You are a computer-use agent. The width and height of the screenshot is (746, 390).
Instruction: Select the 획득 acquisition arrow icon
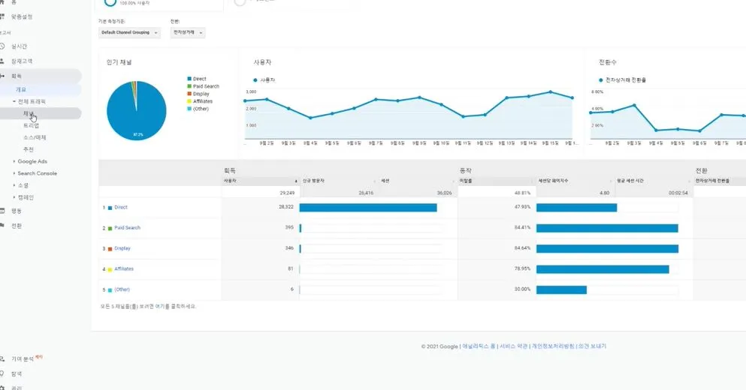click(x=2, y=76)
